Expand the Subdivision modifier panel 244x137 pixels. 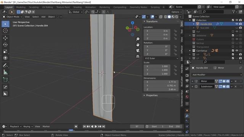(x=193, y=86)
